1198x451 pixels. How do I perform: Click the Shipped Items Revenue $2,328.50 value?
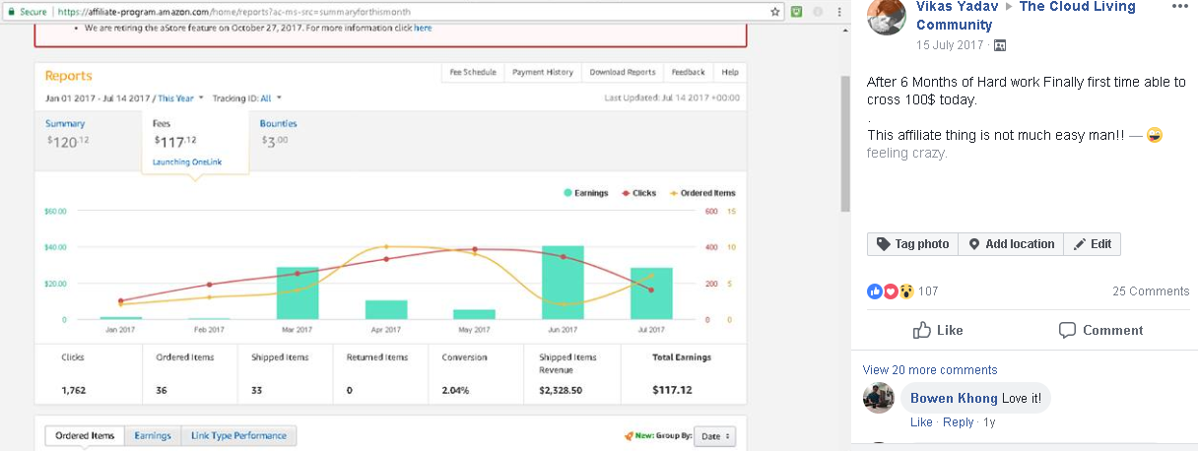(x=563, y=390)
